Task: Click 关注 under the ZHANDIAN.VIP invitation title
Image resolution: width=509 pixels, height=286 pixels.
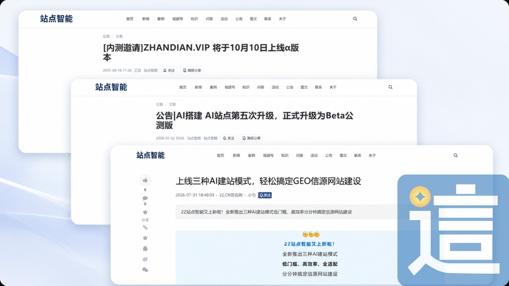Action: (169, 70)
